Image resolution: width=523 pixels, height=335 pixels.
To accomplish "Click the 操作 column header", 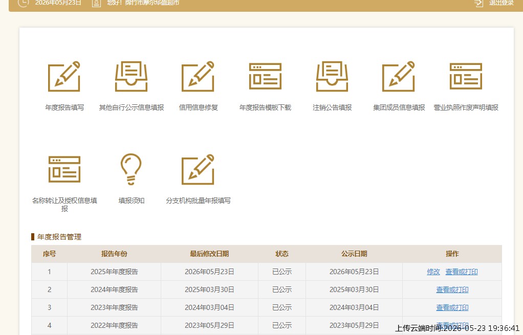I will point(452,254).
